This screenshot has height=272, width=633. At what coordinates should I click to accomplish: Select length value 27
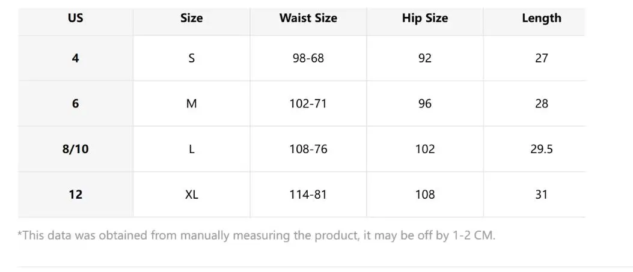click(542, 58)
